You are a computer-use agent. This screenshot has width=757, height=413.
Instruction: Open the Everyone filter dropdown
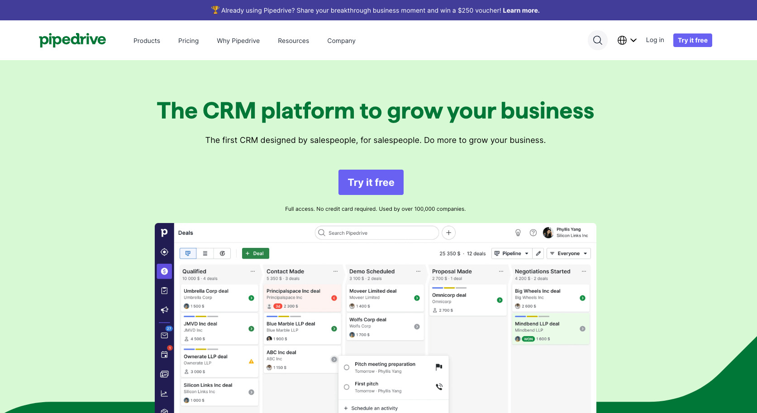coord(568,253)
